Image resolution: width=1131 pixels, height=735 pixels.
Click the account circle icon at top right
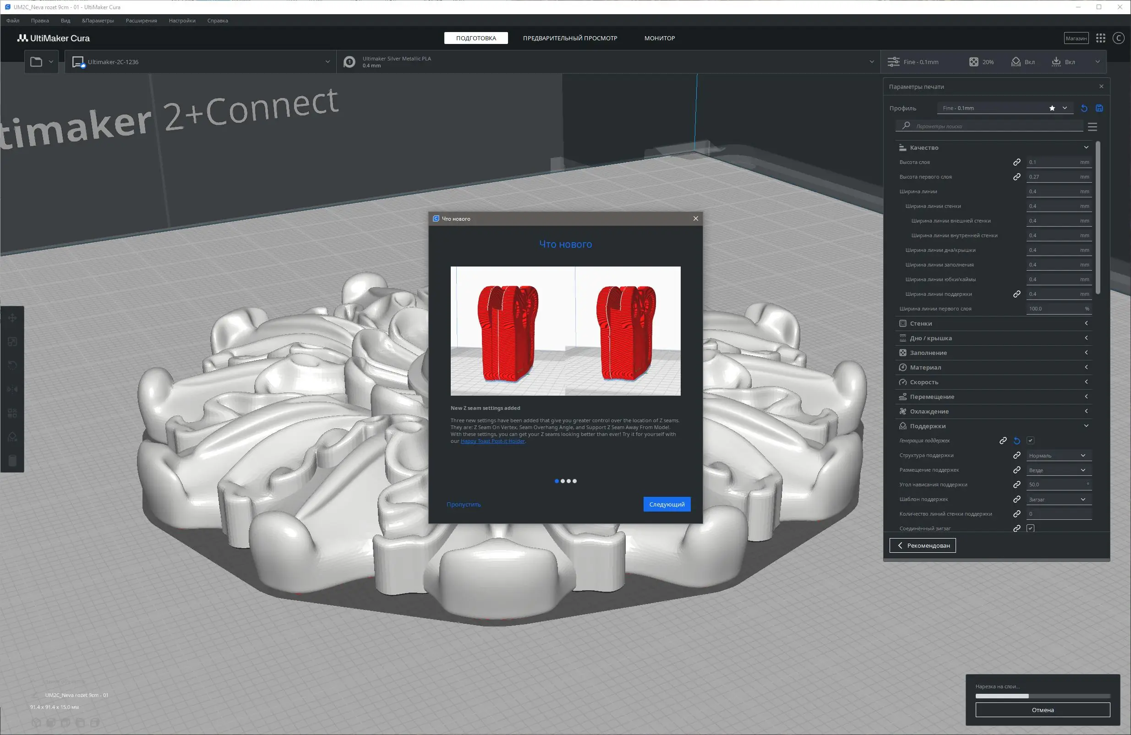[1118, 38]
